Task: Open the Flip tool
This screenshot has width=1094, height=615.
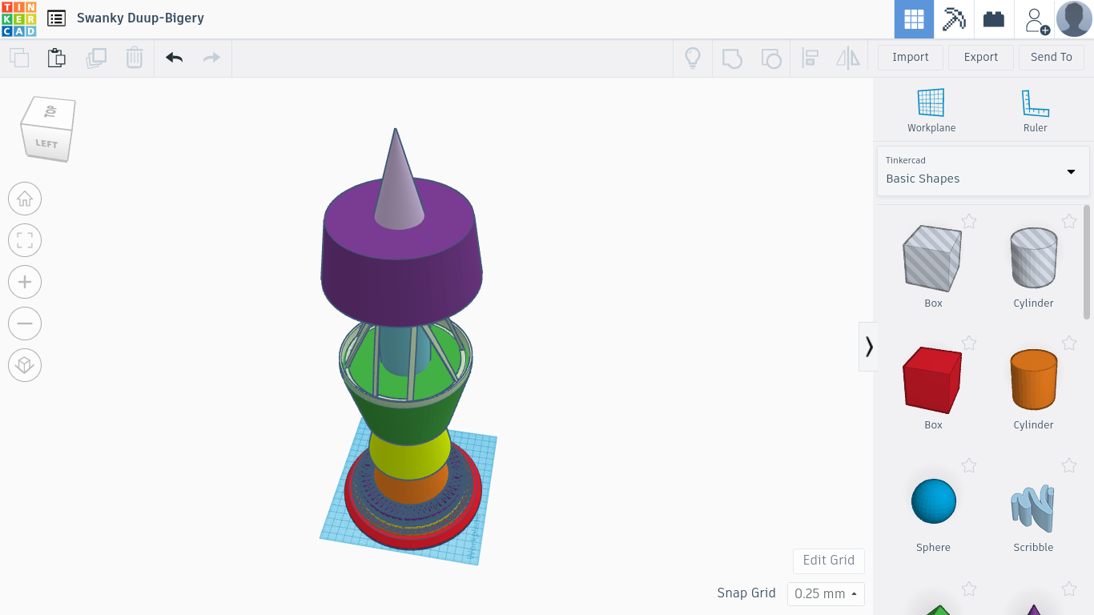Action: pos(848,58)
